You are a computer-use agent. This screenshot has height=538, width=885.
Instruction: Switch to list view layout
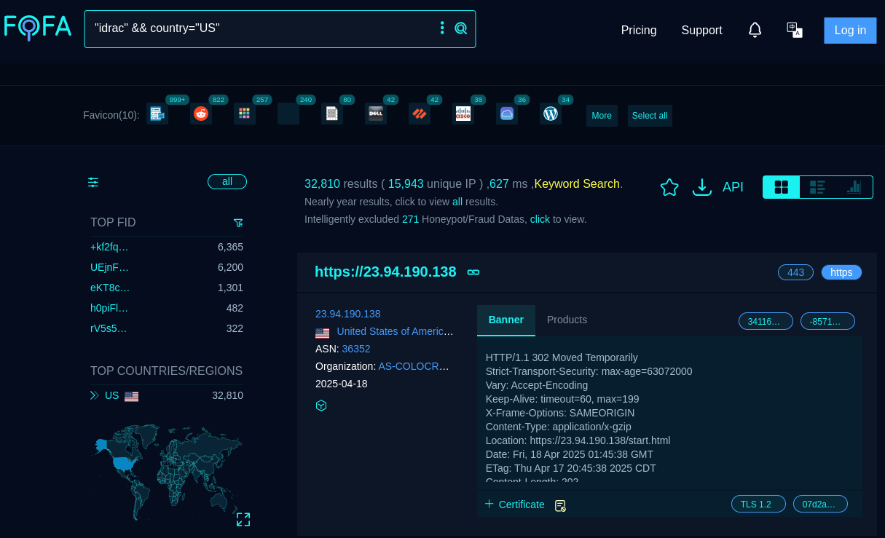(817, 187)
